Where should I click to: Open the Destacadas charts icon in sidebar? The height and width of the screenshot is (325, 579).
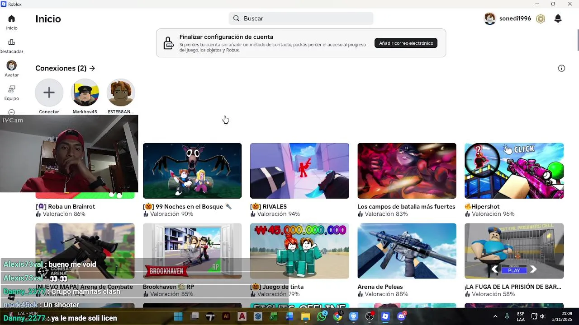[12, 42]
